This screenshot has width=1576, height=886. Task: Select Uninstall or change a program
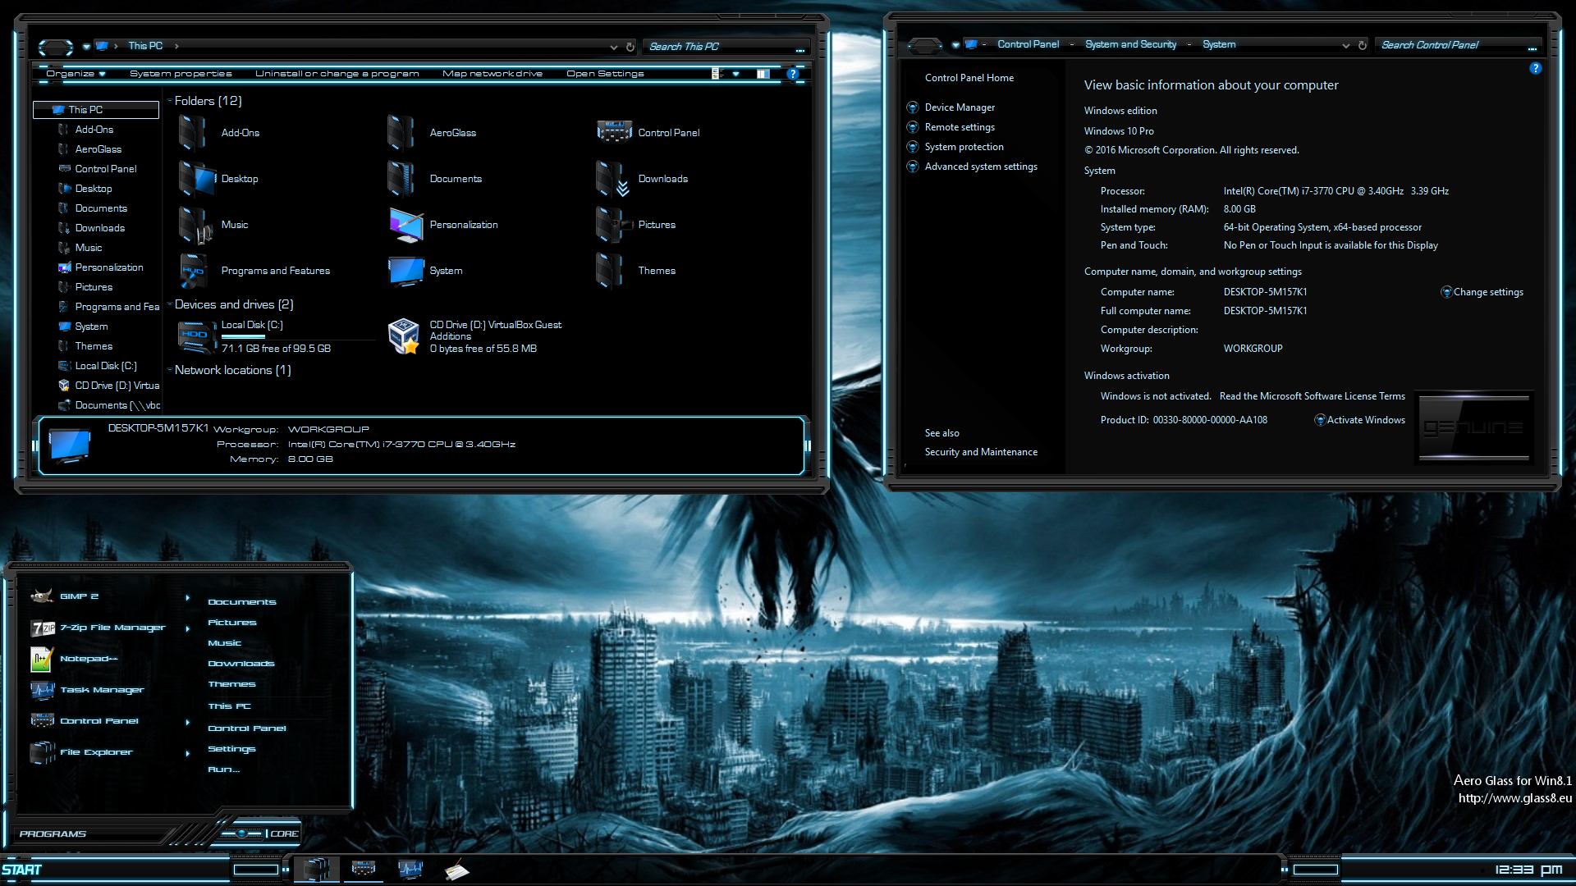(337, 74)
